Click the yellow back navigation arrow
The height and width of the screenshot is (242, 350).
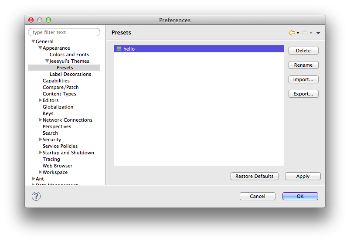click(292, 33)
